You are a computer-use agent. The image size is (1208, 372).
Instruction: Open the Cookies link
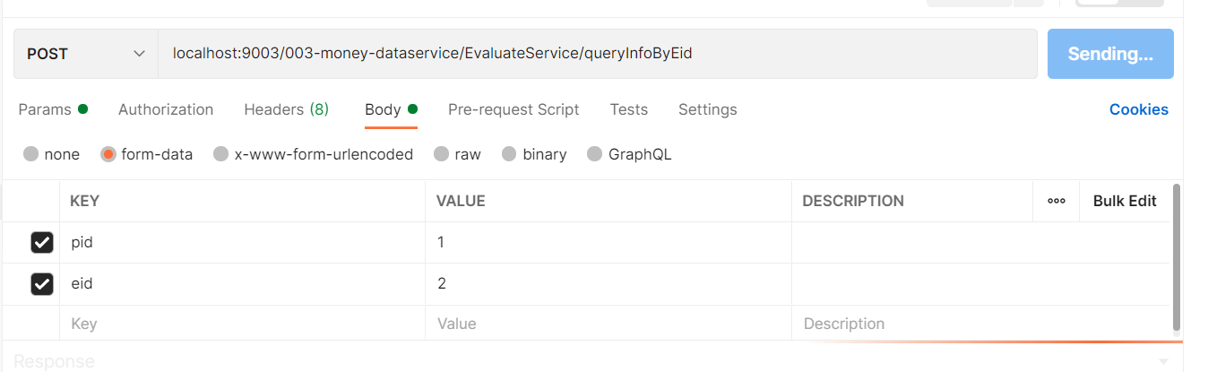[x=1138, y=109]
